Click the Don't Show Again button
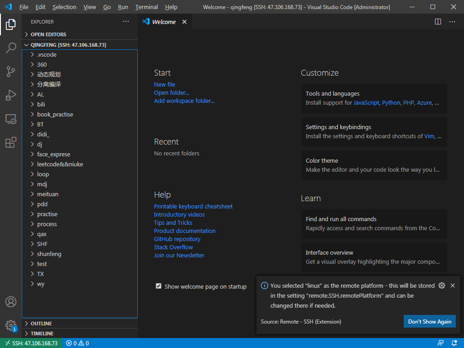Screen dimensions: 464x348 (x=429, y=321)
